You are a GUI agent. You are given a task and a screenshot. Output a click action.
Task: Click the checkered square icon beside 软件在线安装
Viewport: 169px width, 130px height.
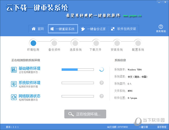(x=113, y=29)
